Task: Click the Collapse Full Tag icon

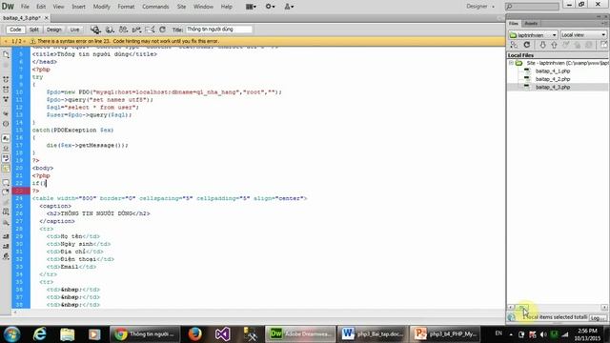Action: 6,79
